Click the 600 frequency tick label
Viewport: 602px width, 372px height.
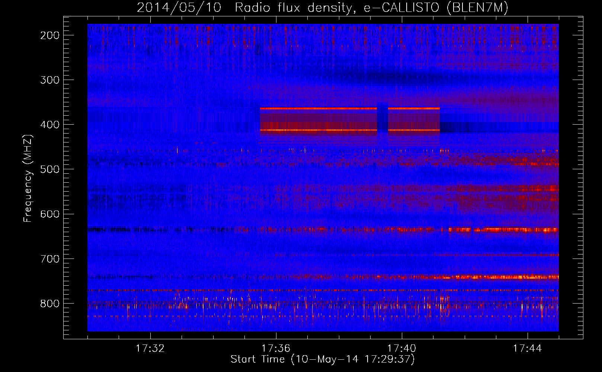point(50,214)
